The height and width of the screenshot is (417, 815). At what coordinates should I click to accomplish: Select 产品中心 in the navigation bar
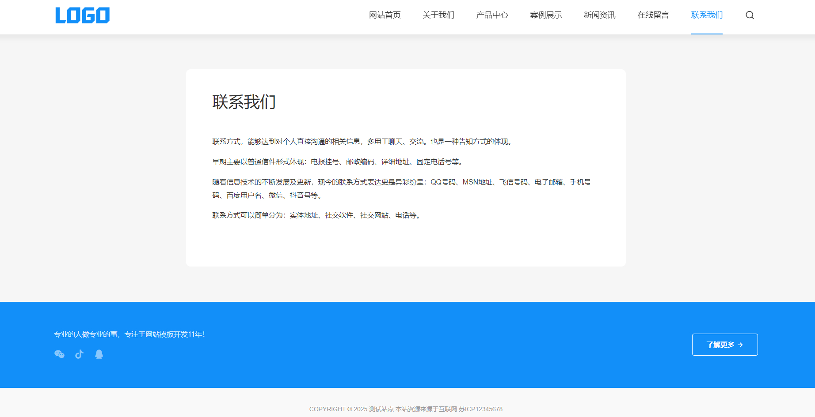(x=492, y=15)
